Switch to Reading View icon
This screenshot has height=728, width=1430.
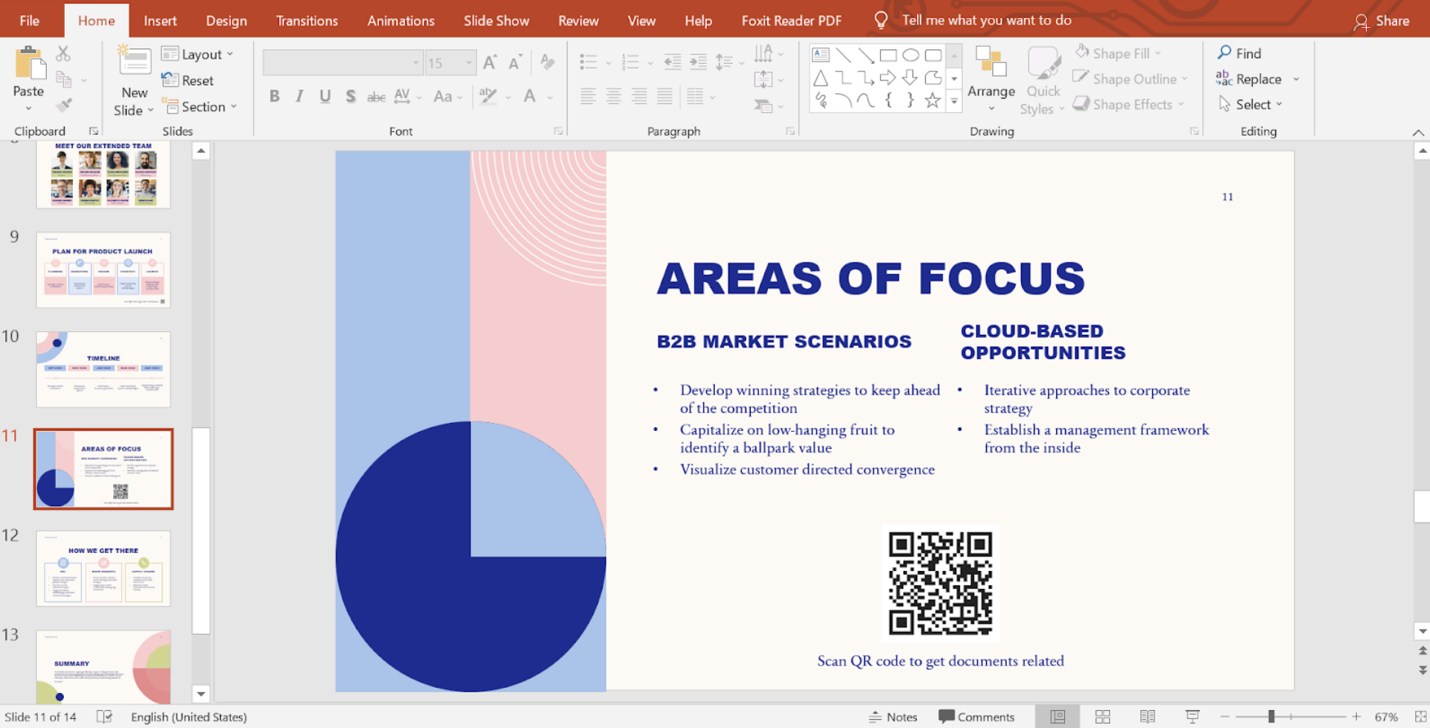pos(1148,717)
